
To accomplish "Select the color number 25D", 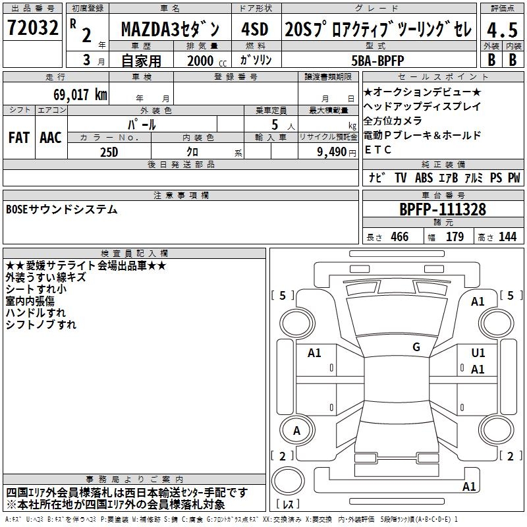I will (109, 151).
